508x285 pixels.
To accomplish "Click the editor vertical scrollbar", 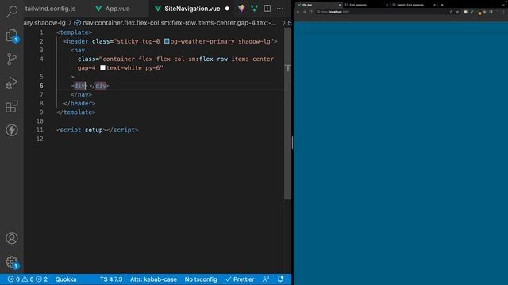I will [x=287, y=113].
